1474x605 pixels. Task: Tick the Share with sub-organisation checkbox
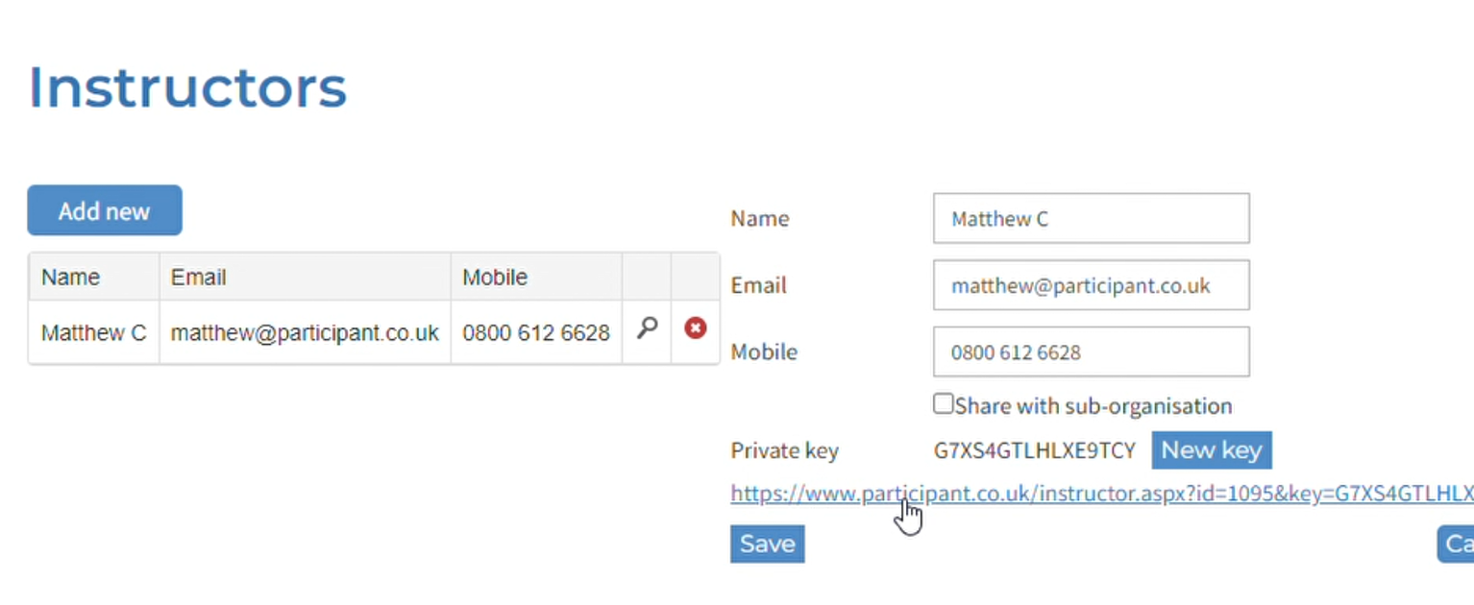pyautogui.click(x=944, y=404)
